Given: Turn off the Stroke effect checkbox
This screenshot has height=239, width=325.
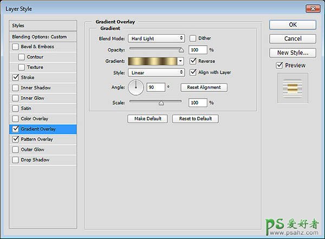Looking at the screenshot, I should click(x=15, y=78).
